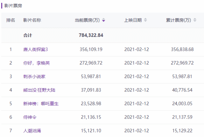Click the 影片名称 column header

(32, 20)
